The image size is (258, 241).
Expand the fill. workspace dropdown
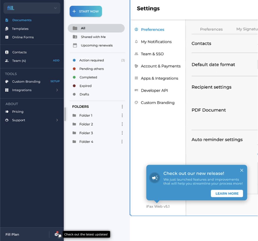[x=55, y=8]
